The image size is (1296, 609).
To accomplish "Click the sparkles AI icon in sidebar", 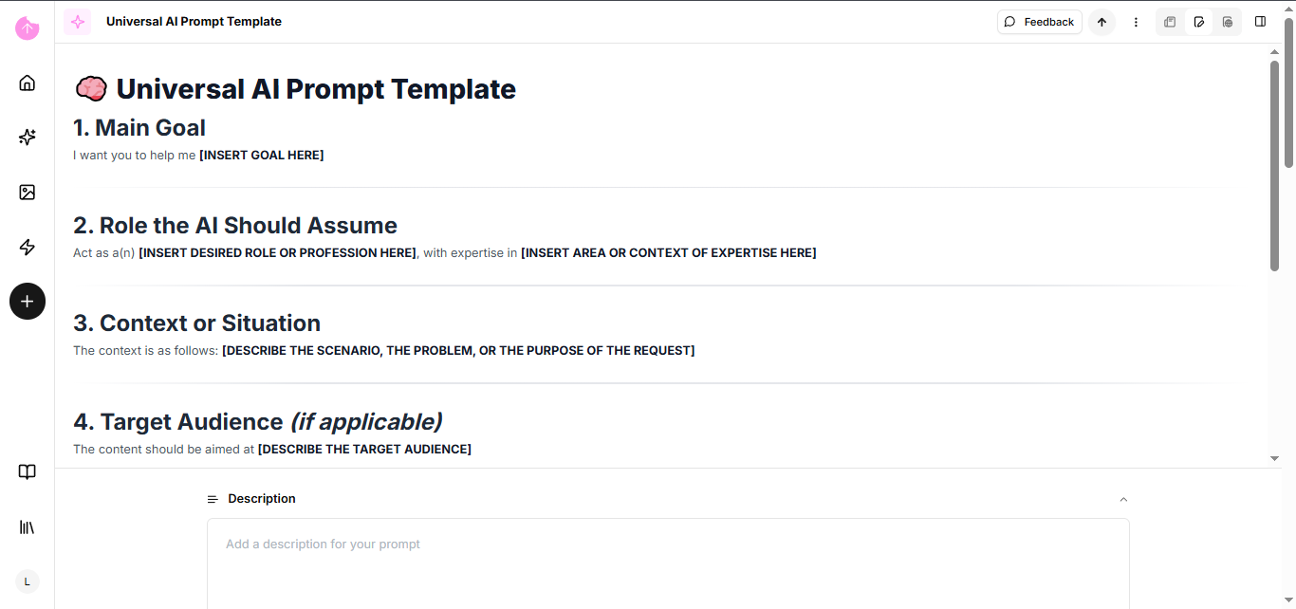I will click(28, 138).
